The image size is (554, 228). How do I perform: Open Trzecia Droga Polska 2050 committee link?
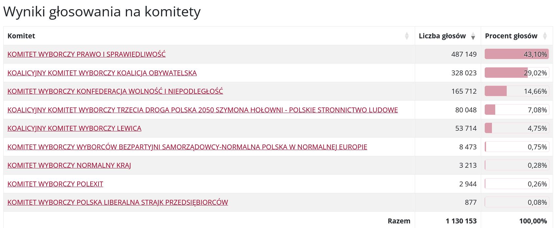coord(202,110)
